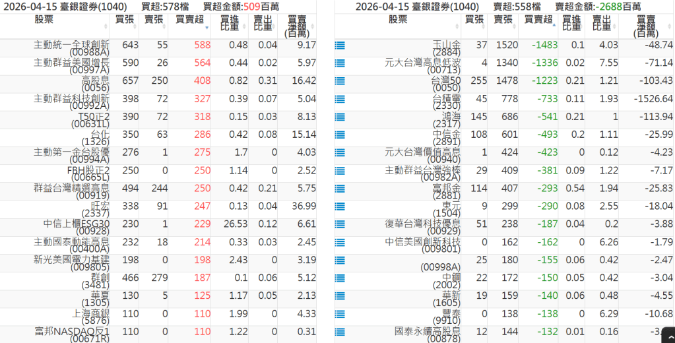Click the list icon beside 玉山金 row
Viewport: 675px width, 343px height.
[x=340, y=46]
